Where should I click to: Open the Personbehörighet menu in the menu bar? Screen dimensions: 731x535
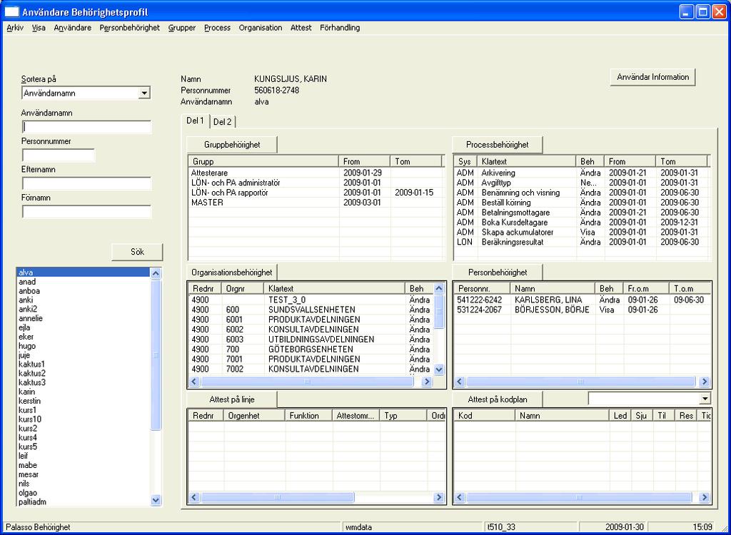(130, 28)
